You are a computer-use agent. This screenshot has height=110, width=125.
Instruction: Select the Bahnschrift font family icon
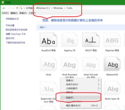pyautogui.click(x=112, y=64)
